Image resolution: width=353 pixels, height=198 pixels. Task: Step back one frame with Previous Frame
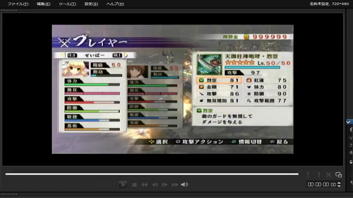155,185
